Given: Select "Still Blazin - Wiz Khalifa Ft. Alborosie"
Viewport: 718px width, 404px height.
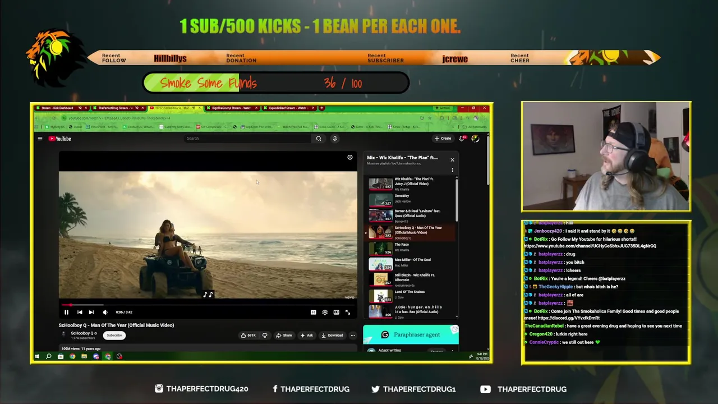Looking at the screenshot, I should [411, 279].
